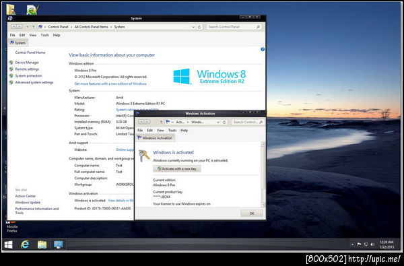Click Control Panel taskbar icon
The image size is (404, 266).
coord(59,244)
